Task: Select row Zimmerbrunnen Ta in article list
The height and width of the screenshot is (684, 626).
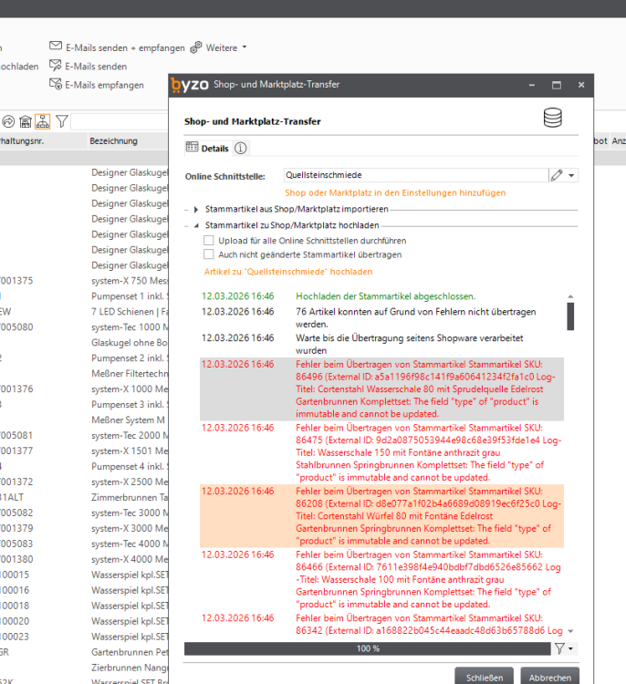Action: [84, 498]
